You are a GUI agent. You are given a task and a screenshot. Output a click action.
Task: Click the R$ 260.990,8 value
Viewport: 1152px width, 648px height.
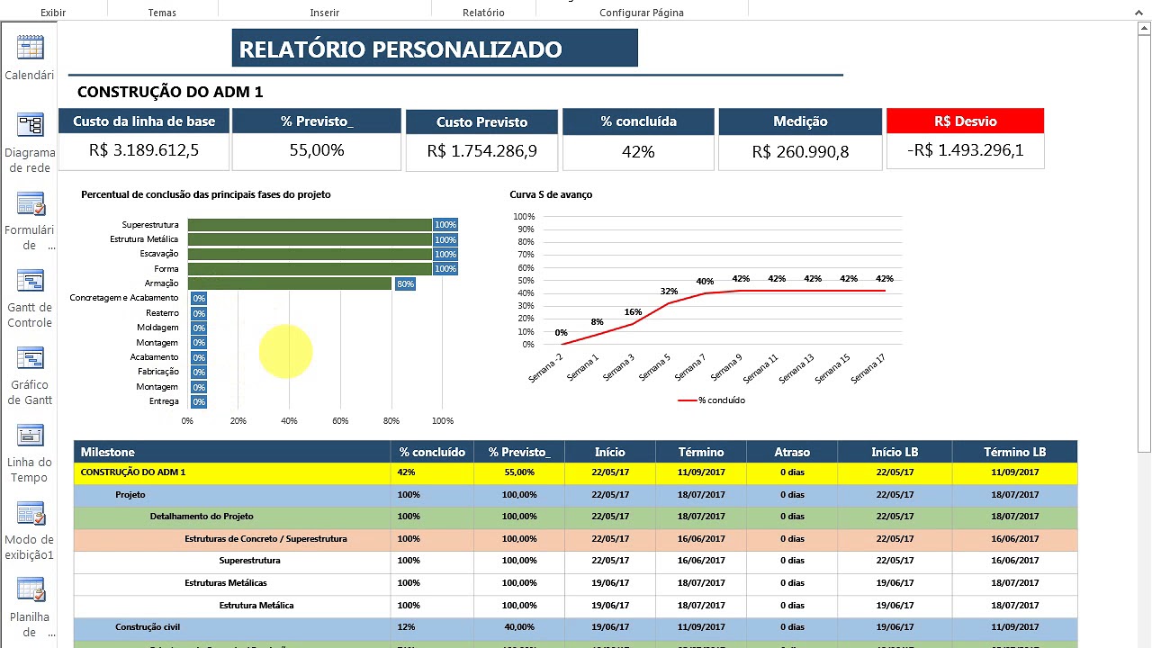pos(800,151)
